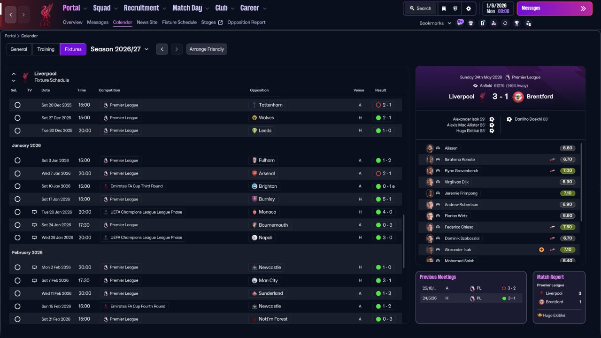Click the orange injury icon on Alexander Isak row
This screenshot has width=601, height=338.
tap(541, 250)
